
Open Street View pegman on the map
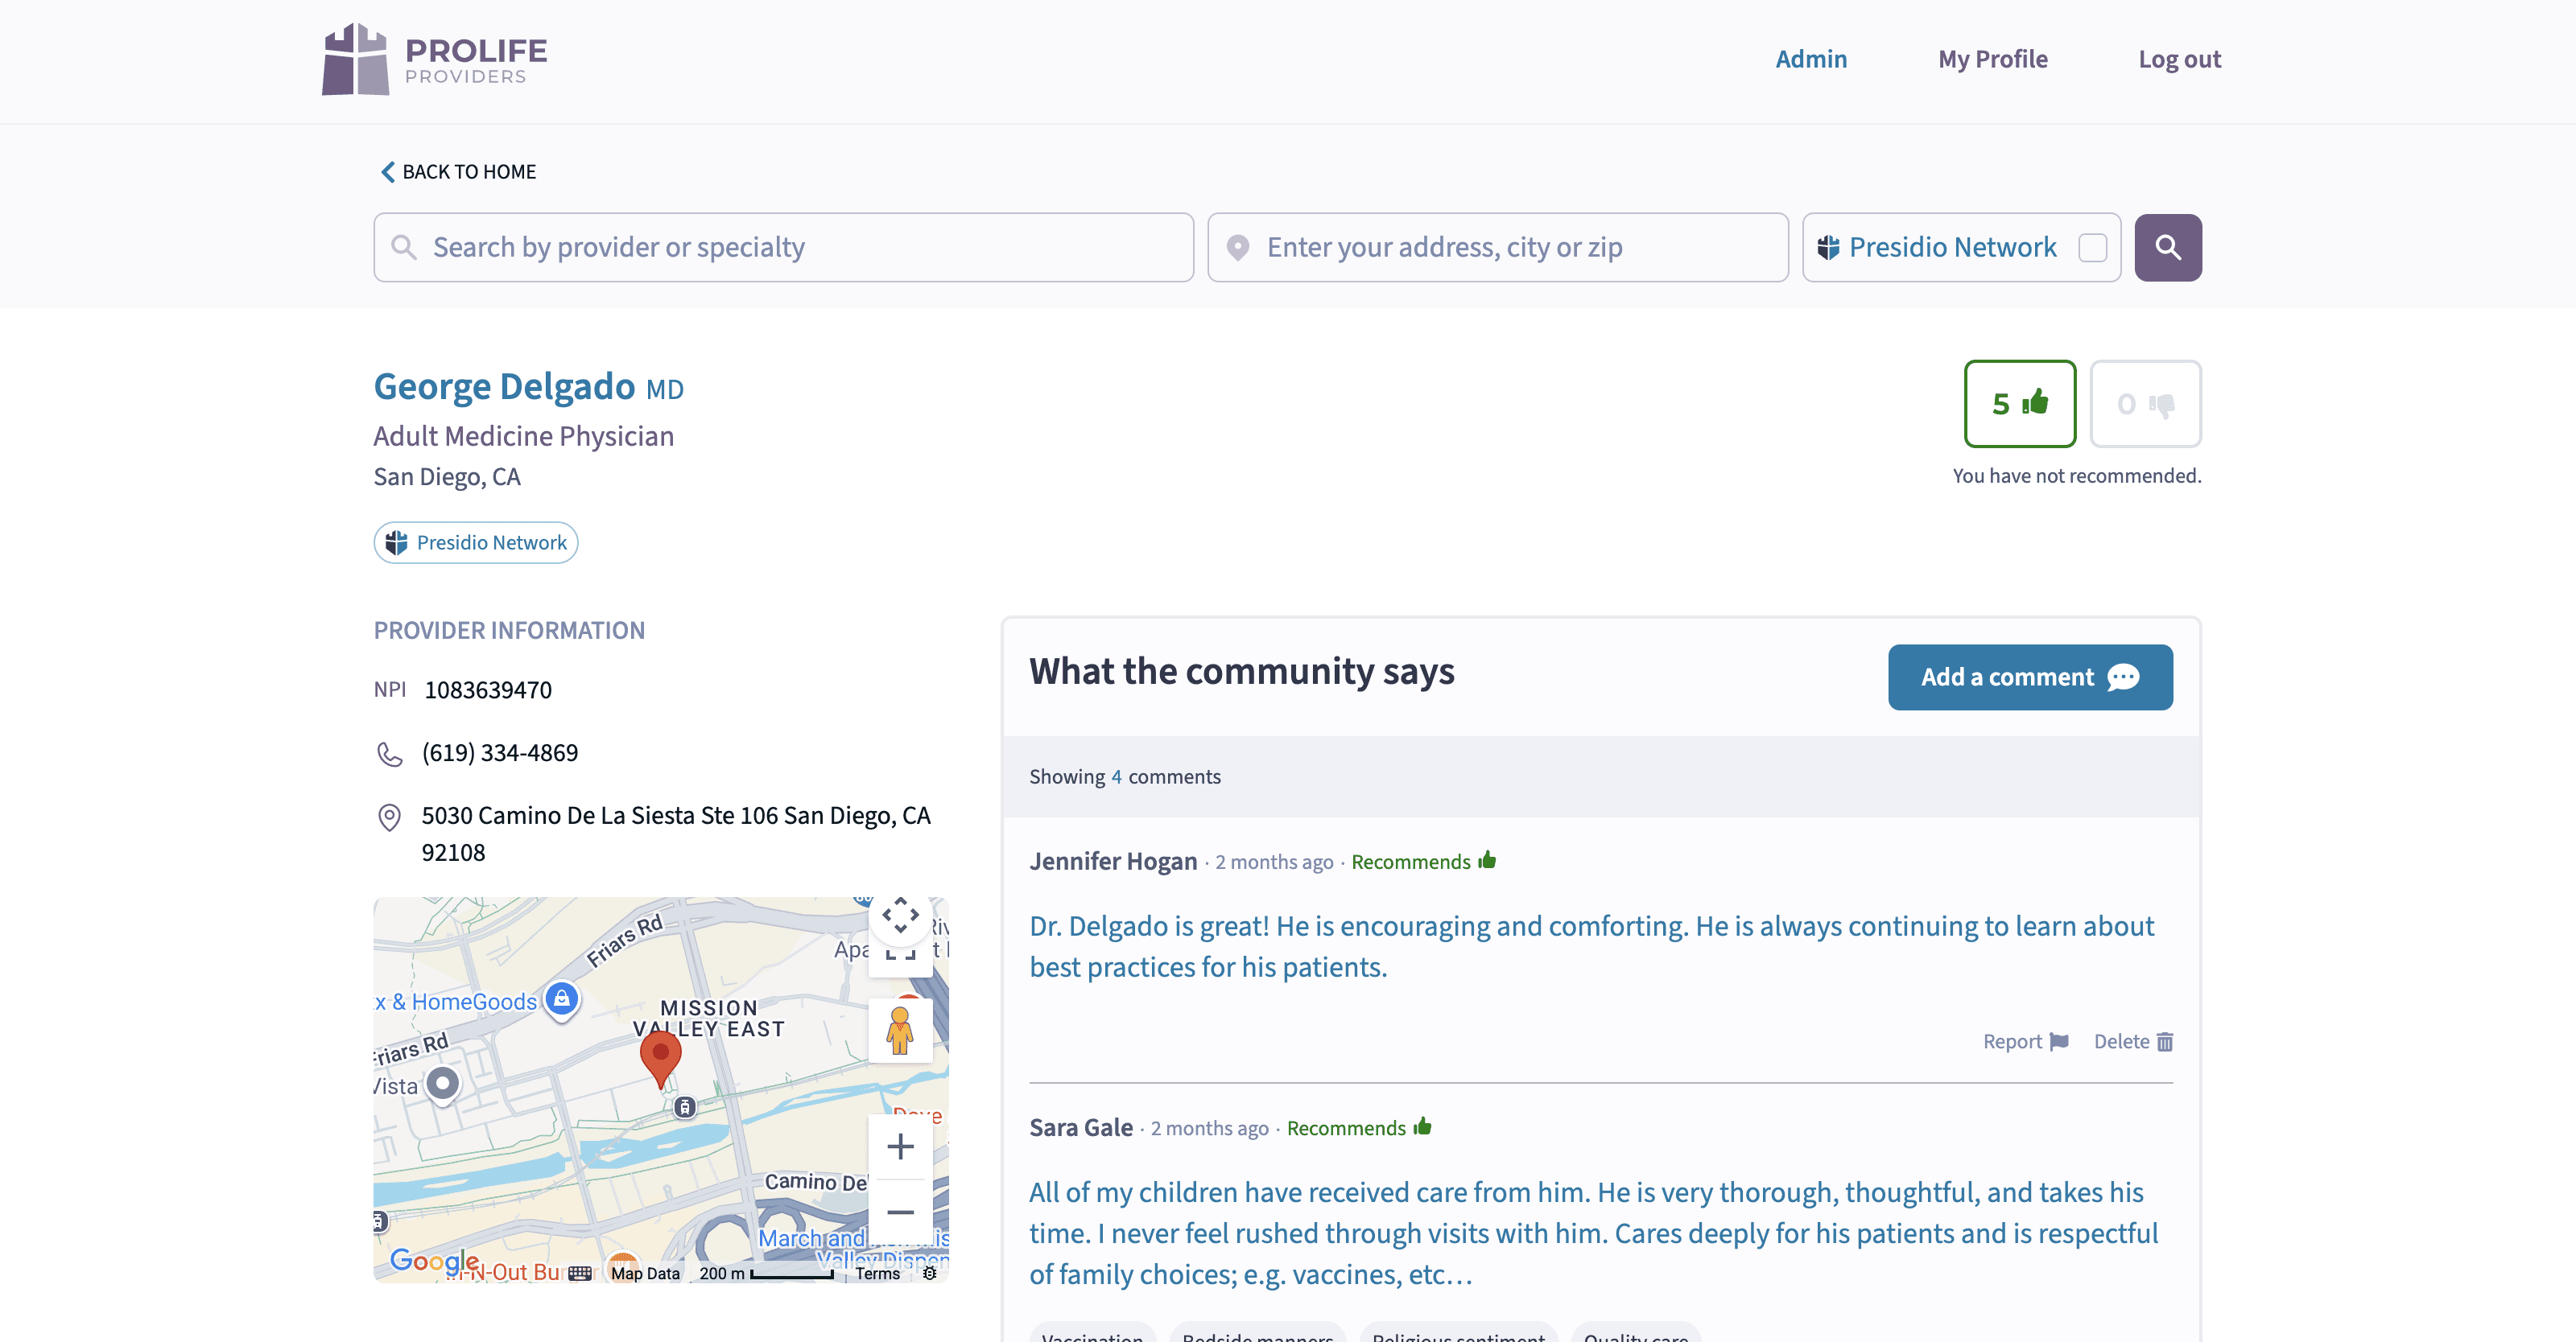pos(900,1029)
